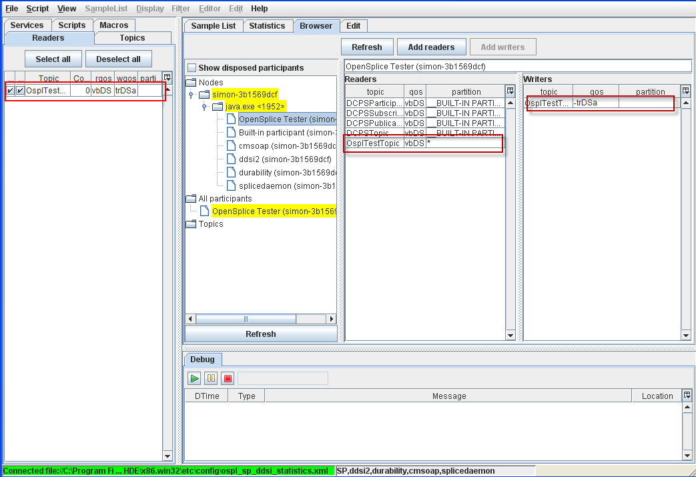The width and height of the screenshot is (696, 477).
Task: Pause the debug script execution
Action: [x=211, y=378]
